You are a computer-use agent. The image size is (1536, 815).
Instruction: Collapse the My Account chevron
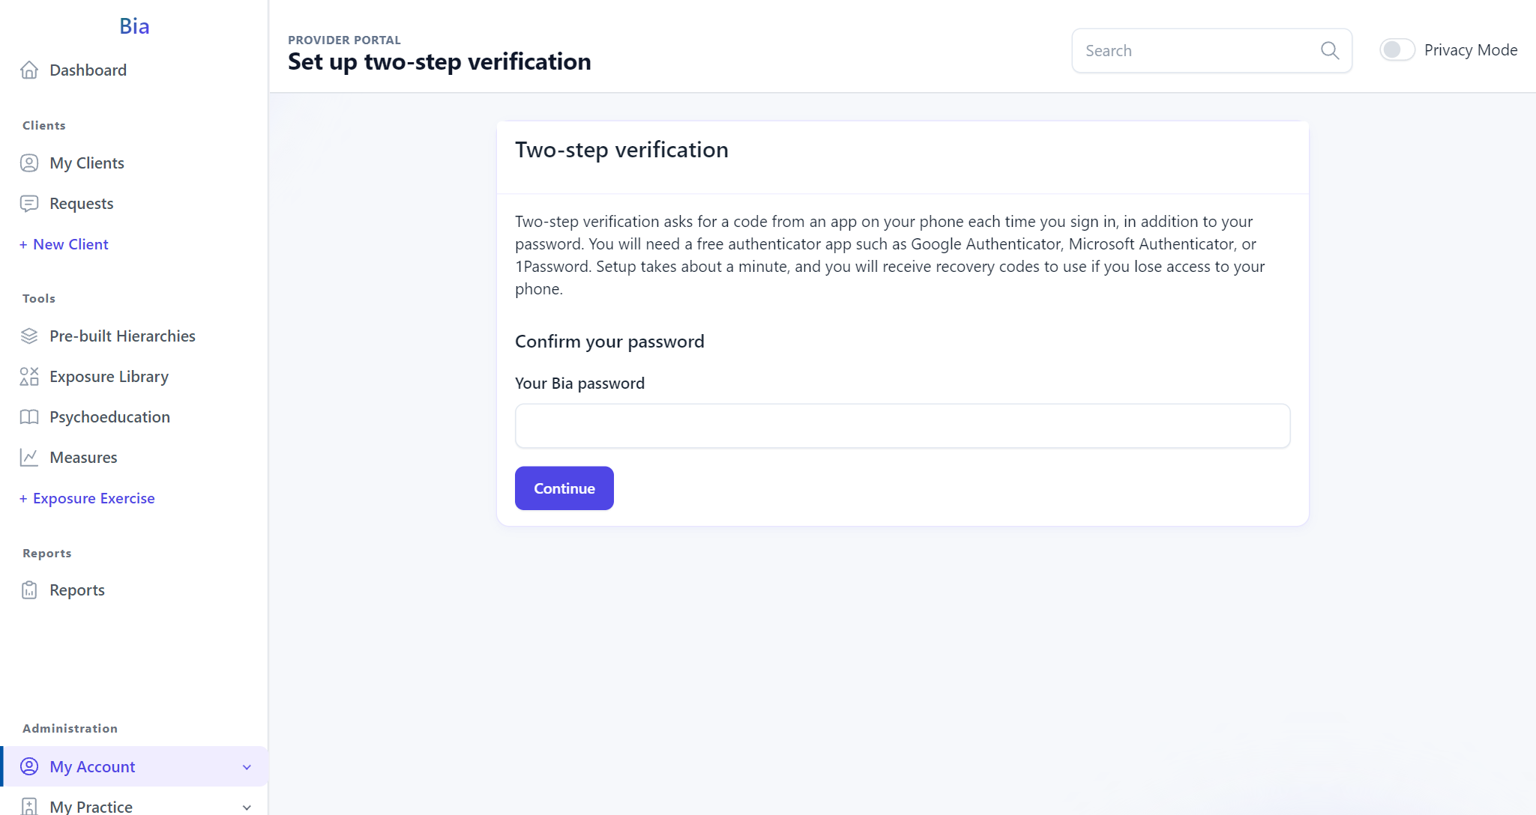coord(247,767)
